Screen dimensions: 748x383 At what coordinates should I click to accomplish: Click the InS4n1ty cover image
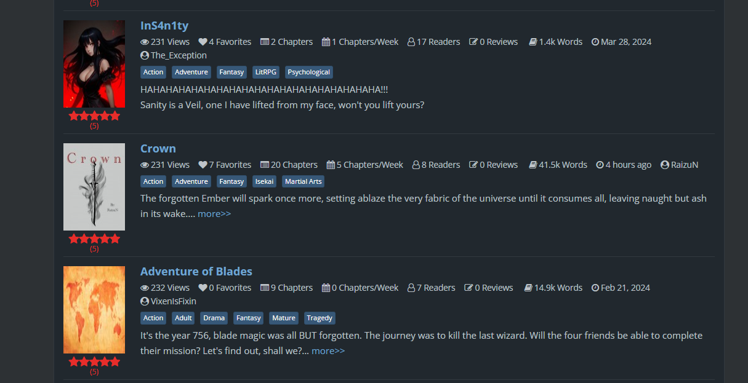[x=94, y=64]
